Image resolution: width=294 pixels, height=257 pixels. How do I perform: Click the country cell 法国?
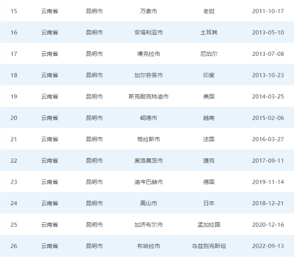(209, 139)
